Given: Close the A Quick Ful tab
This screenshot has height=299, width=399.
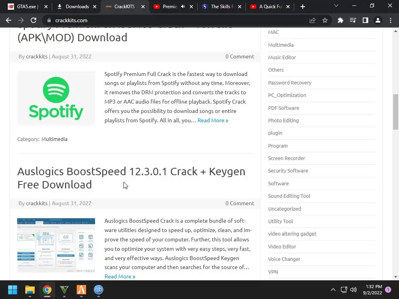Looking at the screenshot, I should [288, 7].
